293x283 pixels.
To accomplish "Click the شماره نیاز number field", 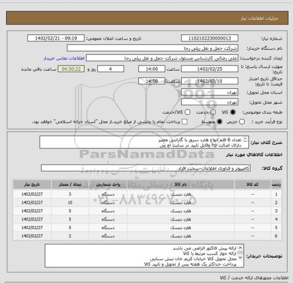I will pyautogui.click(x=210, y=38).
